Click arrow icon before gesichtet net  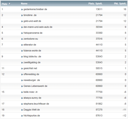click(x=22, y=68)
